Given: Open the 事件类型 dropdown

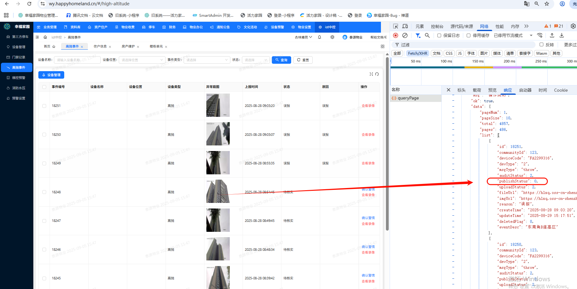Looking at the screenshot, I should point(207,60).
